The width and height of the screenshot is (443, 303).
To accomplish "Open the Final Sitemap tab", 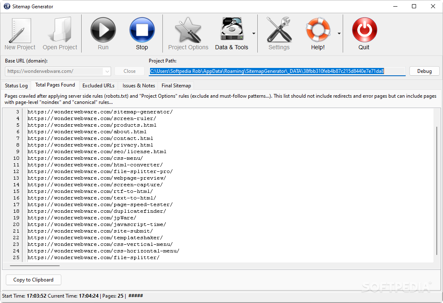I will 176,86.
